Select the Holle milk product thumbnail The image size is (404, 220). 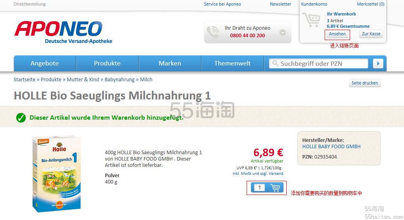57,174
